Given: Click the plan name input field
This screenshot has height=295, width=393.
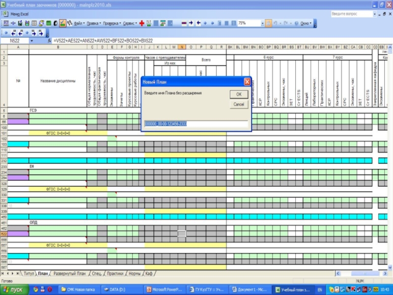Looking at the screenshot, I should click(x=196, y=124).
